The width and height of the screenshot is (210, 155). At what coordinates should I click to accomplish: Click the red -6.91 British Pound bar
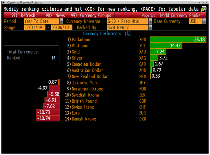coord(52,100)
